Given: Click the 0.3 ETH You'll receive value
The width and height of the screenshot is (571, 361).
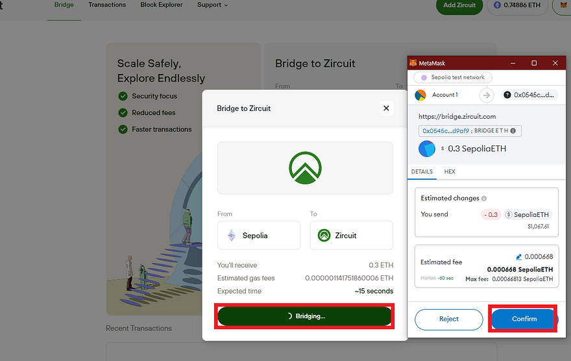Looking at the screenshot, I should pyautogui.click(x=381, y=265).
